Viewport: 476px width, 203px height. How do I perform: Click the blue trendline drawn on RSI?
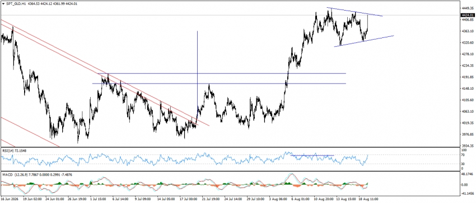click(x=312, y=156)
